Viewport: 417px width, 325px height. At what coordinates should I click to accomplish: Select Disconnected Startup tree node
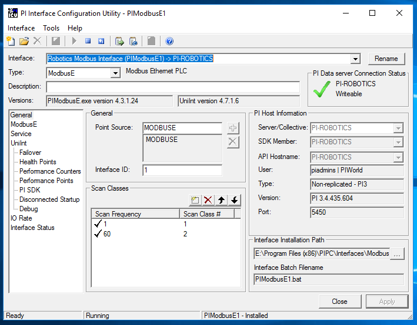pos(49,199)
